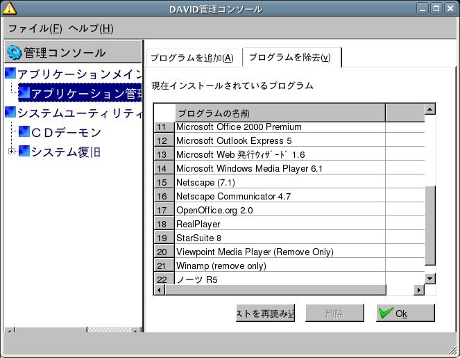Click tree panel horizontal scrollbar thumb

(x=51, y=330)
